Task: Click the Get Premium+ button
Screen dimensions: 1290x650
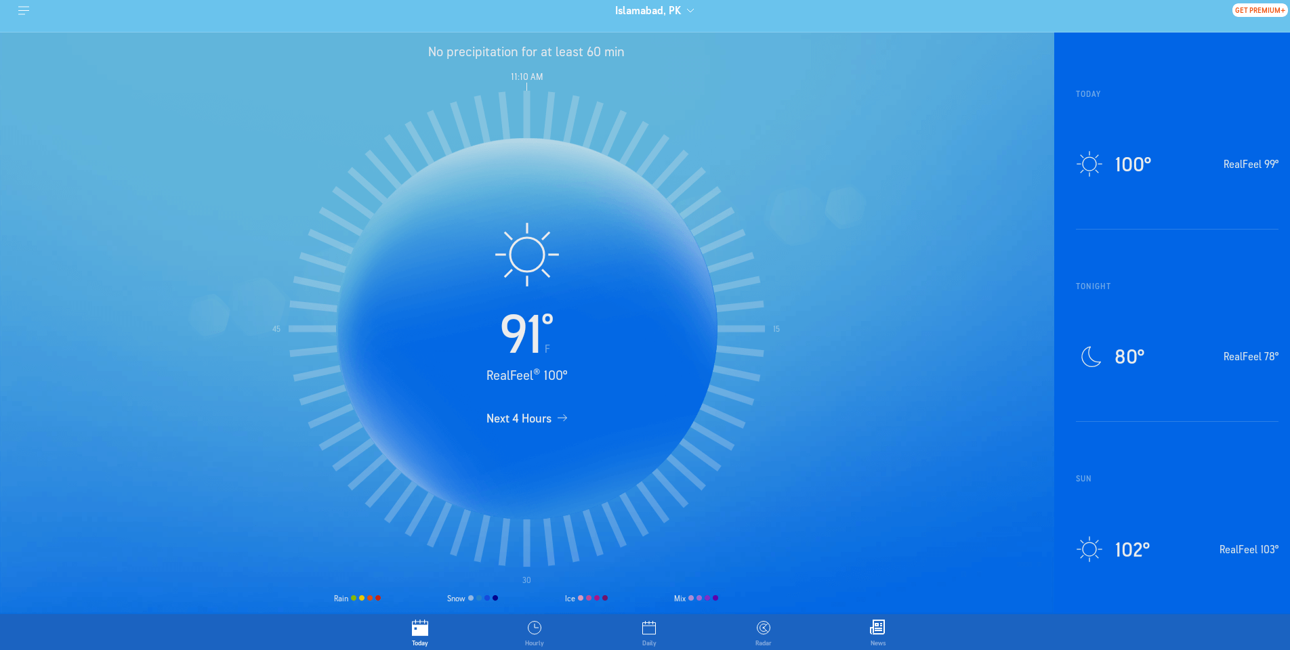Action: tap(1260, 10)
